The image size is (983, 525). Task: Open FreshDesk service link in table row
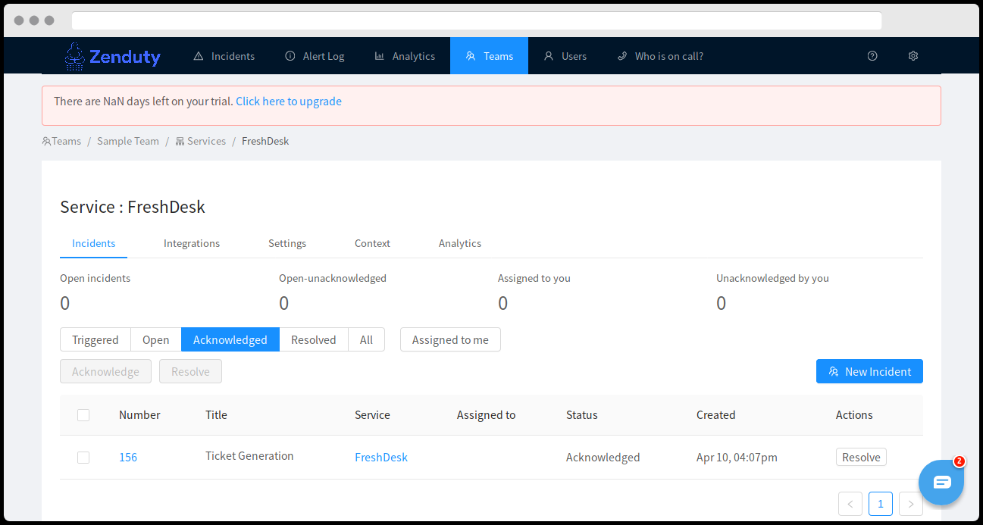(x=381, y=458)
